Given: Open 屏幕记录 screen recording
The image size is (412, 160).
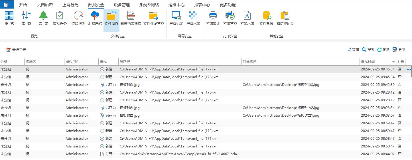Looking at the screenshot, I should click(x=176, y=18).
